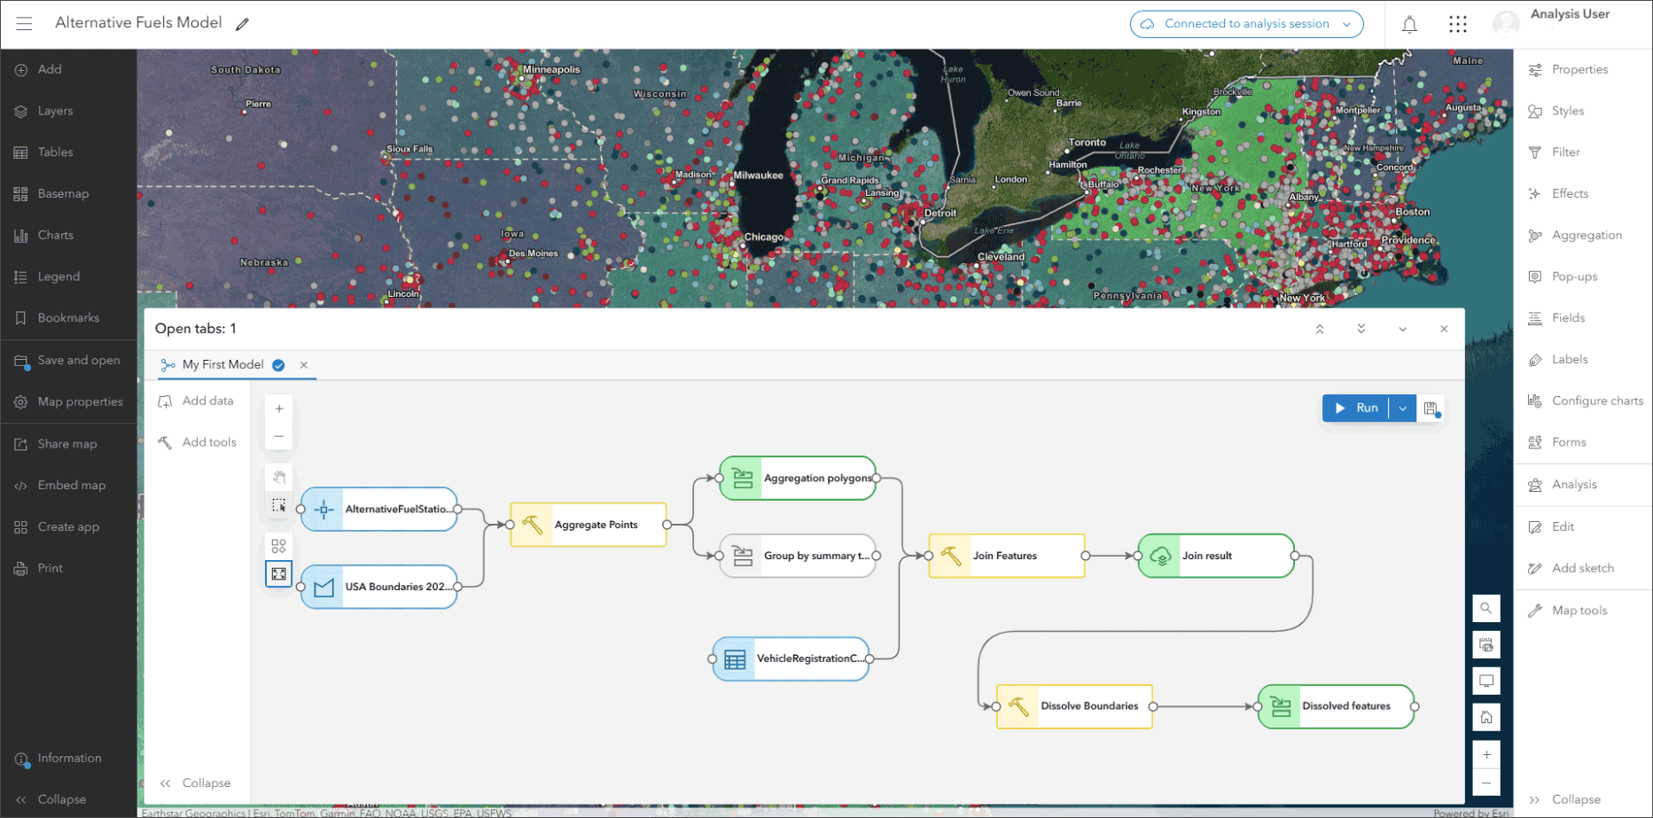This screenshot has height=818, width=1653.
Task: Select the pan hand tool in model canvas
Action: (279, 478)
